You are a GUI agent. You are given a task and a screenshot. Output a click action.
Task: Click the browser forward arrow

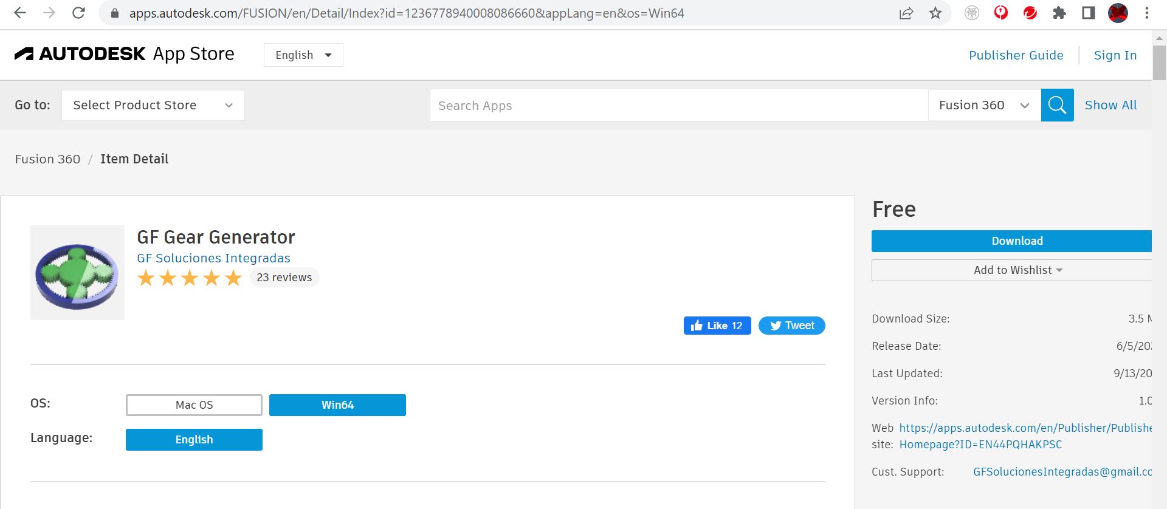click(49, 13)
